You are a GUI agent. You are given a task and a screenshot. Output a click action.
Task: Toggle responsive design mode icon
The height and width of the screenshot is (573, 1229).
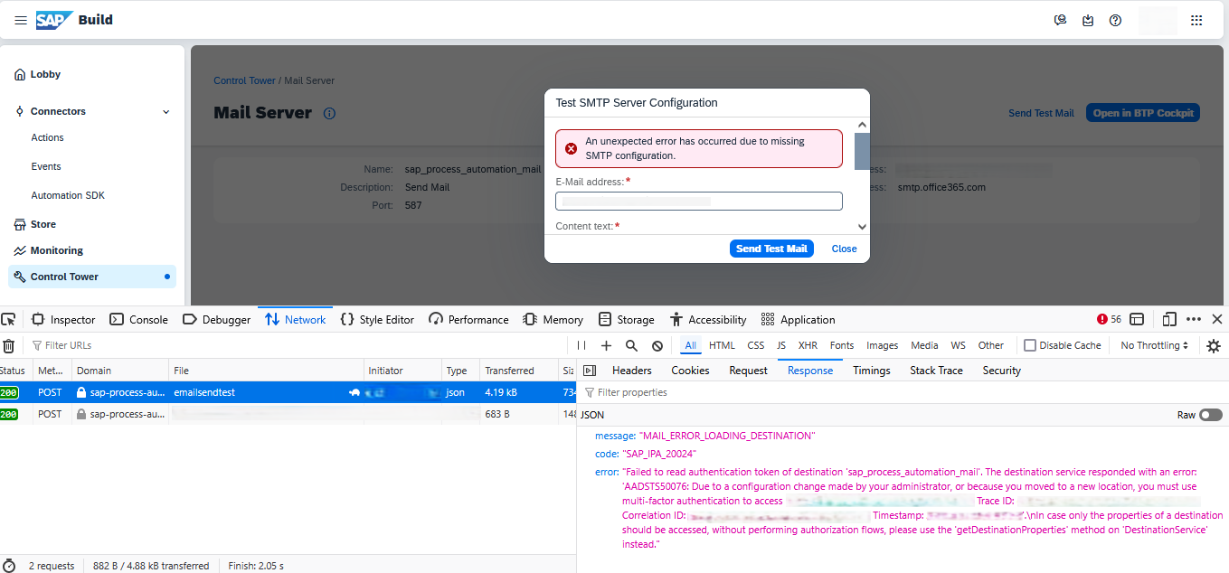pos(1169,319)
